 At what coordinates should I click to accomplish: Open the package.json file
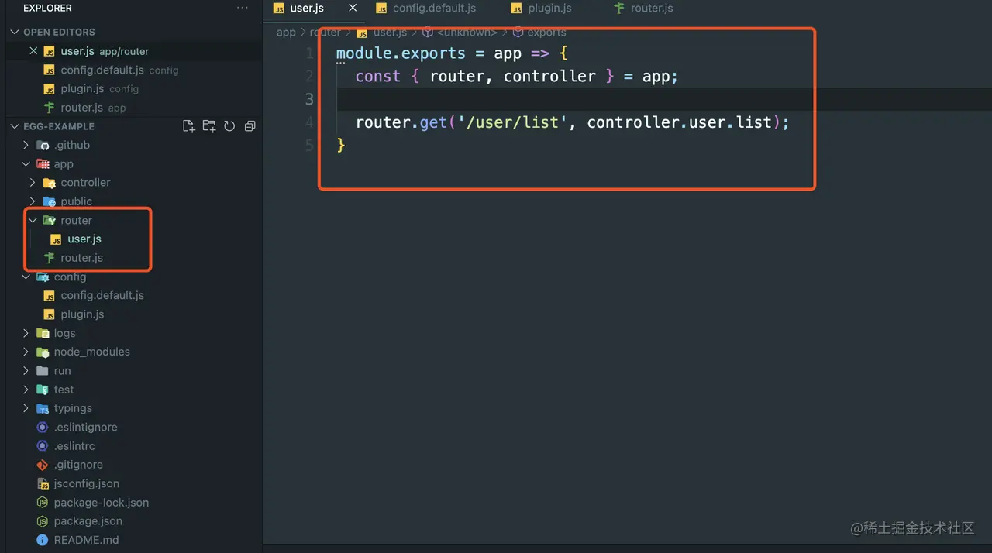tap(88, 521)
